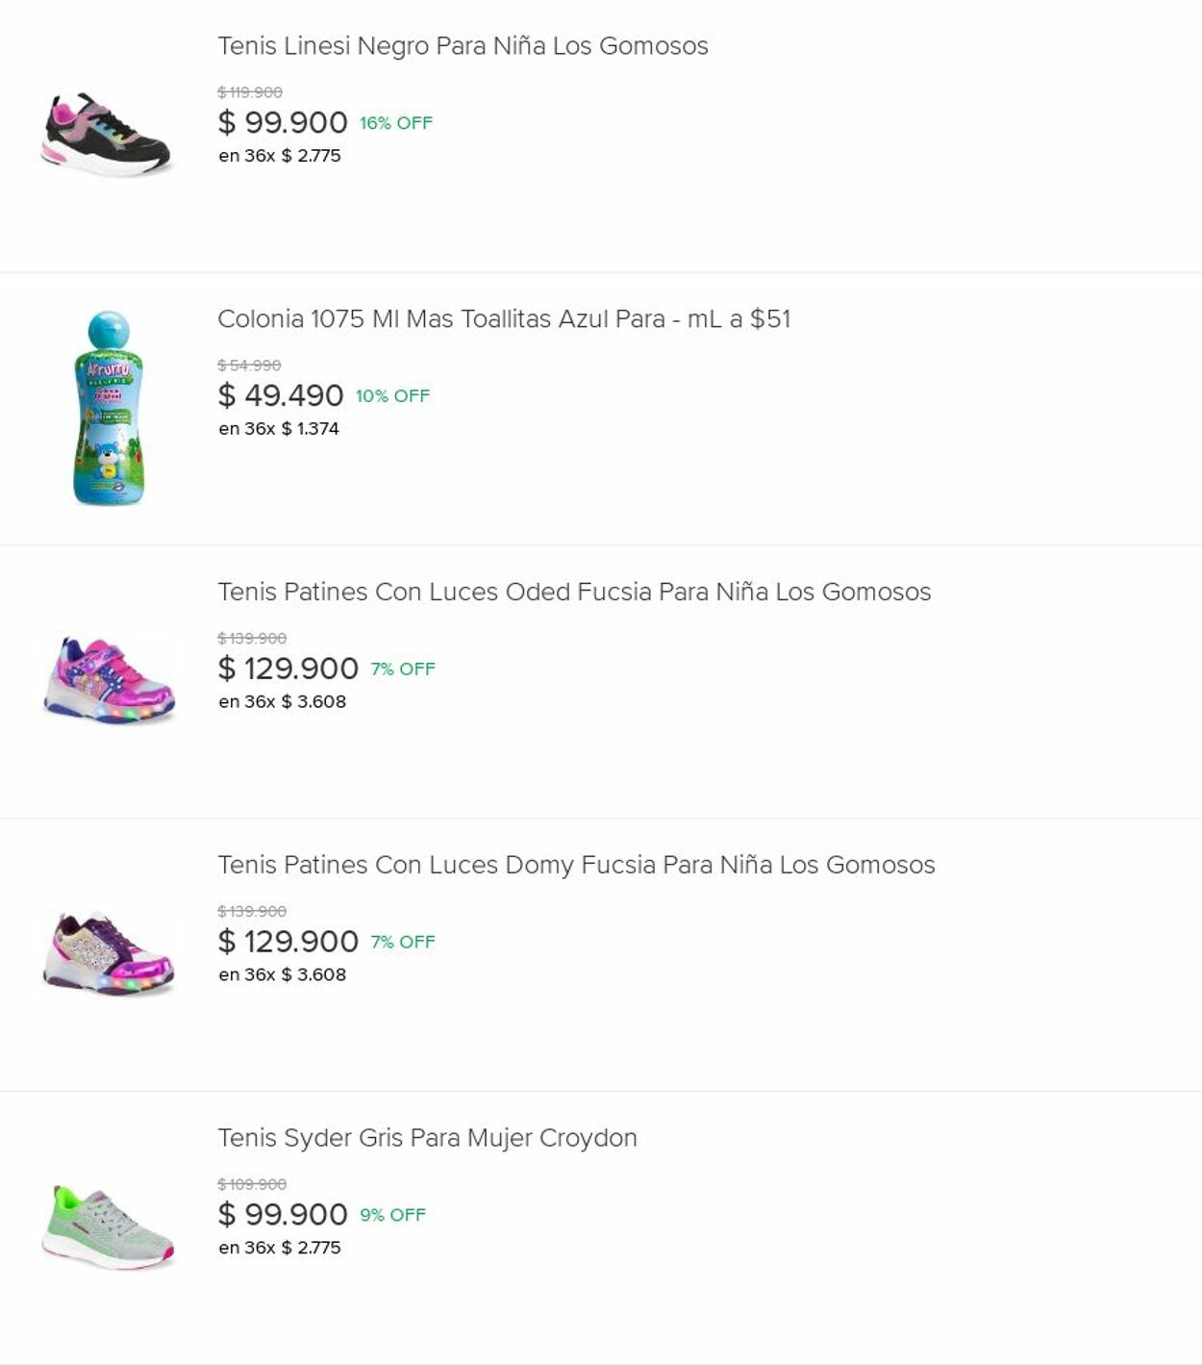The width and height of the screenshot is (1202, 1365).
Task: Click the Domy purple light-up skate shoe image
Action: 109,953
